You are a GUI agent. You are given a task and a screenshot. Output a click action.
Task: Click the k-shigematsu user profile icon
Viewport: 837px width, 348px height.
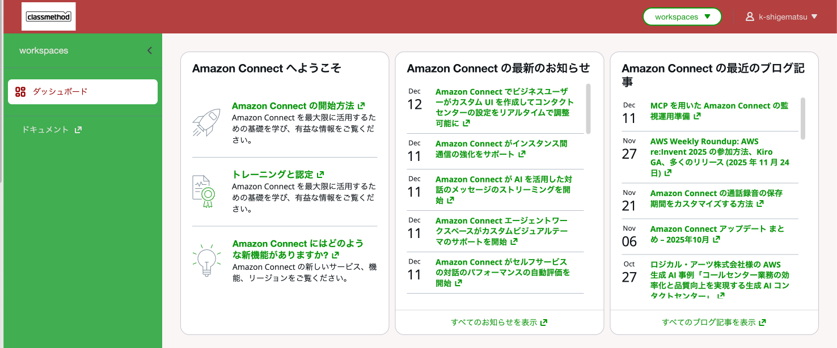click(750, 17)
